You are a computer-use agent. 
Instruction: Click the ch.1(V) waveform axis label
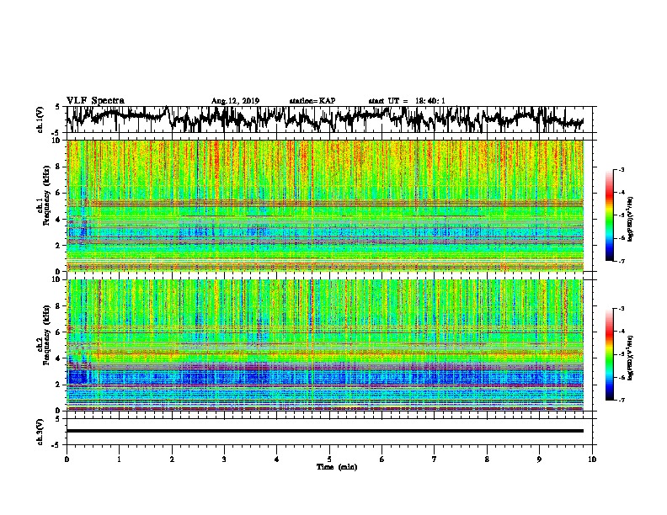(x=40, y=119)
